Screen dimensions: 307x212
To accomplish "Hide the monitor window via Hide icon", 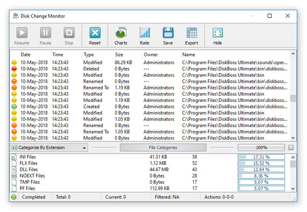I will pyautogui.click(x=217, y=33).
